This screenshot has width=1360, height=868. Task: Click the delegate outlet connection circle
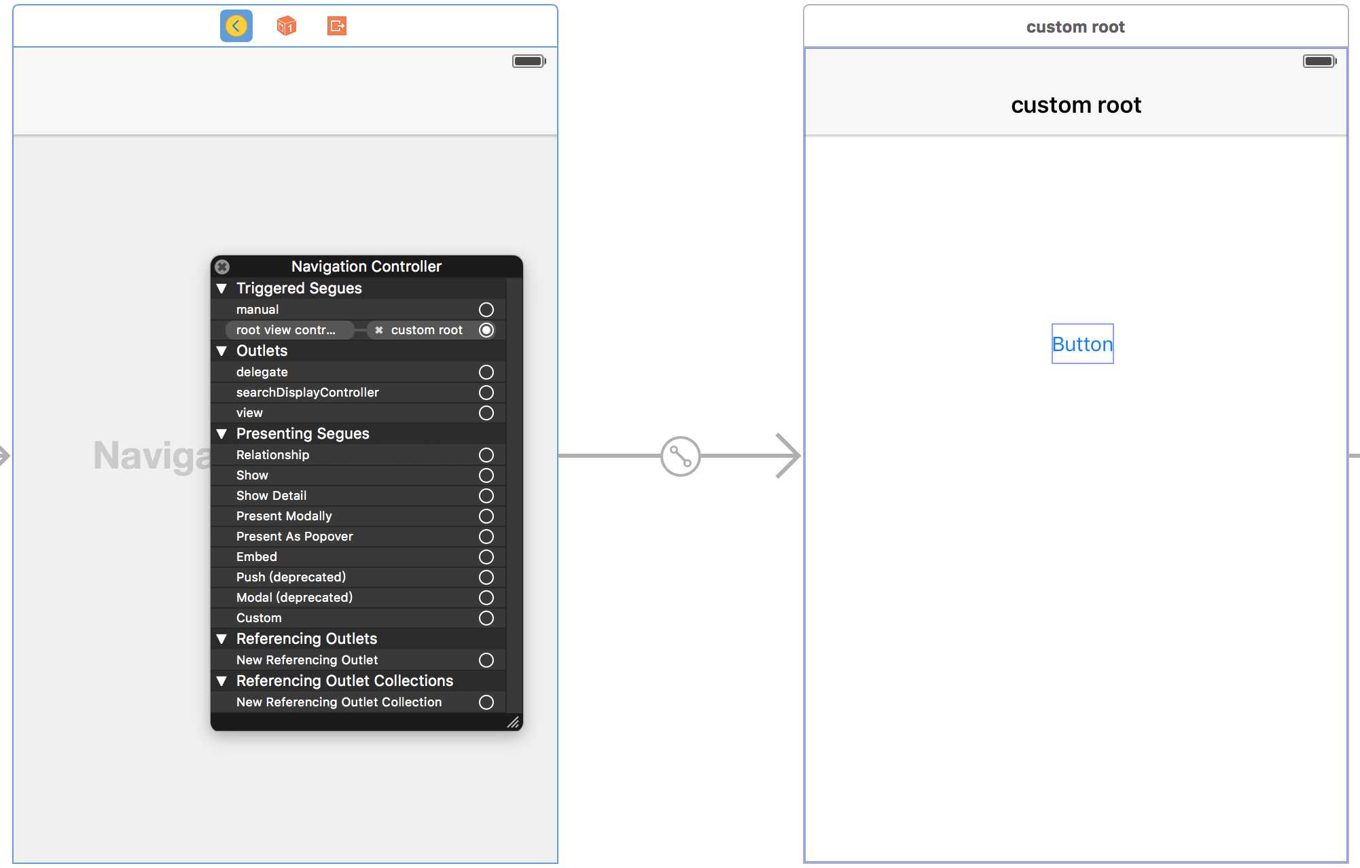tap(486, 372)
